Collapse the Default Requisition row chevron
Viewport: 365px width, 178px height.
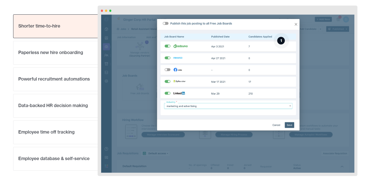pos(342,167)
